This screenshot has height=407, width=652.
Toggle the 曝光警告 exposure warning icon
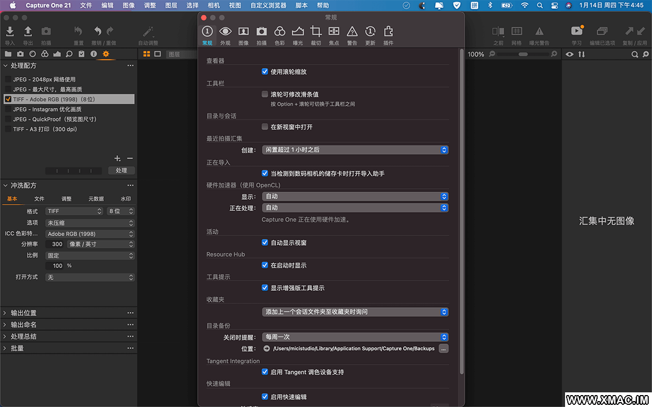click(539, 31)
